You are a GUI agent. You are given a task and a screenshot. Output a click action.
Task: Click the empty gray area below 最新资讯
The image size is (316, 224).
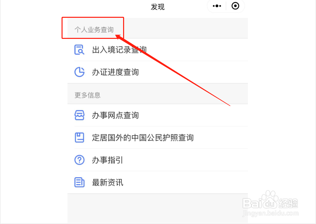pyautogui.click(x=158, y=209)
